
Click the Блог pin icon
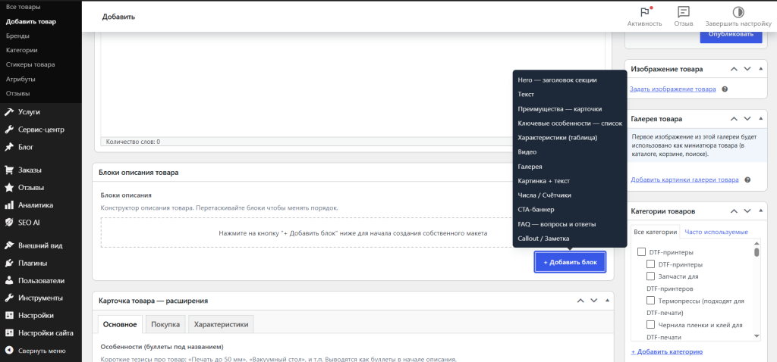pos(9,147)
